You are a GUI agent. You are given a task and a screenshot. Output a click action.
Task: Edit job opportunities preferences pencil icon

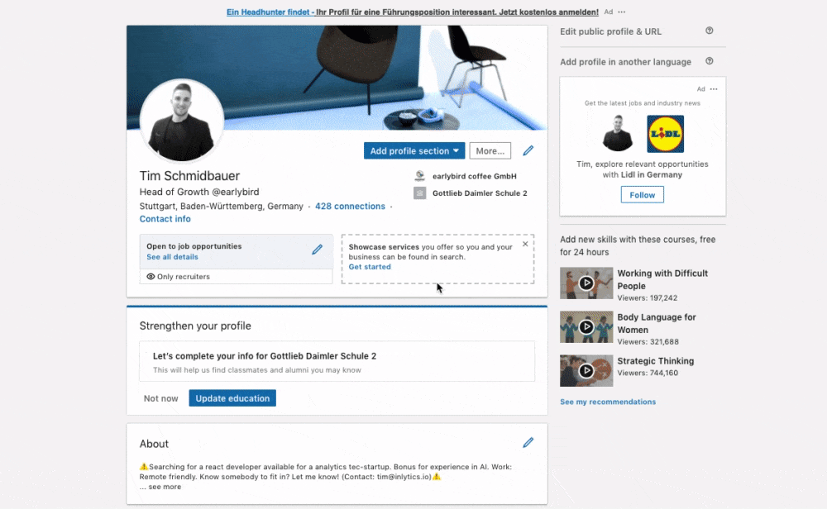317,250
